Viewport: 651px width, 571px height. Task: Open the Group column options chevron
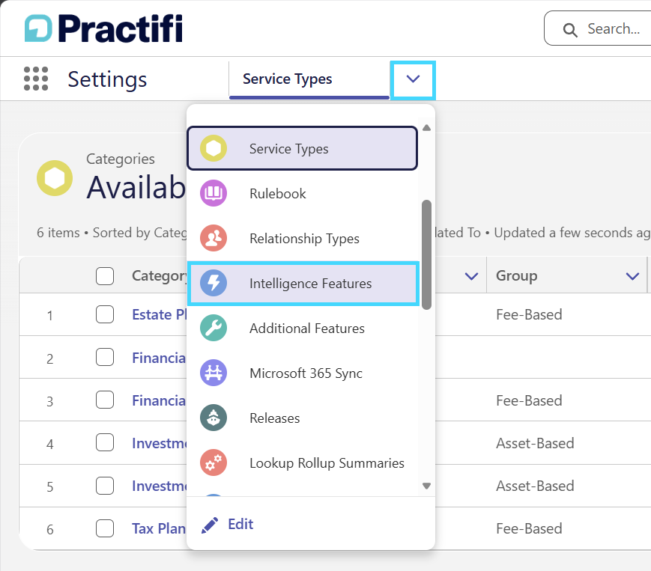632,275
